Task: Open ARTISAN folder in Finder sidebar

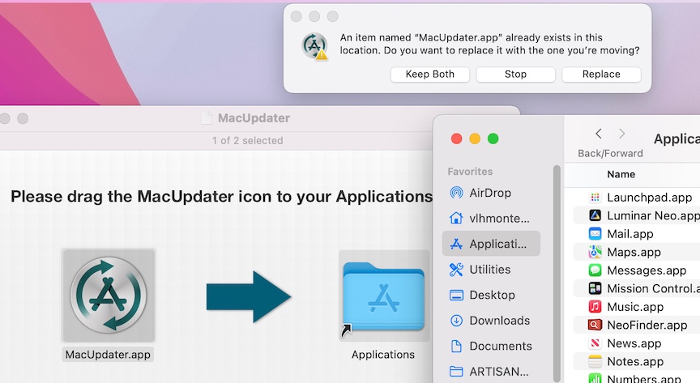Action: pyautogui.click(x=489, y=372)
